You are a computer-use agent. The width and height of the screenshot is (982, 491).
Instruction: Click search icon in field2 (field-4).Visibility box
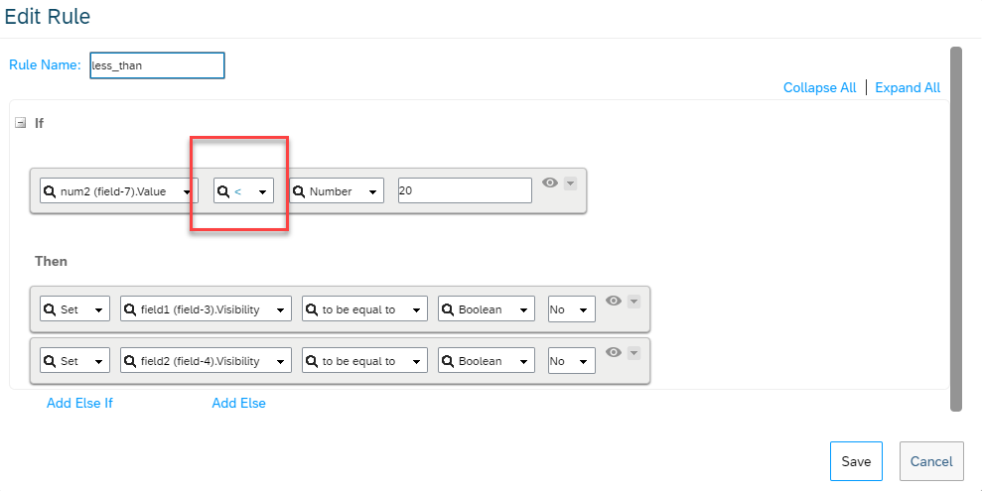[x=130, y=361]
